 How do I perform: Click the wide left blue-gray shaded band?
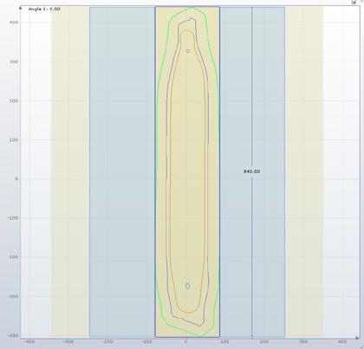(x=122, y=171)
